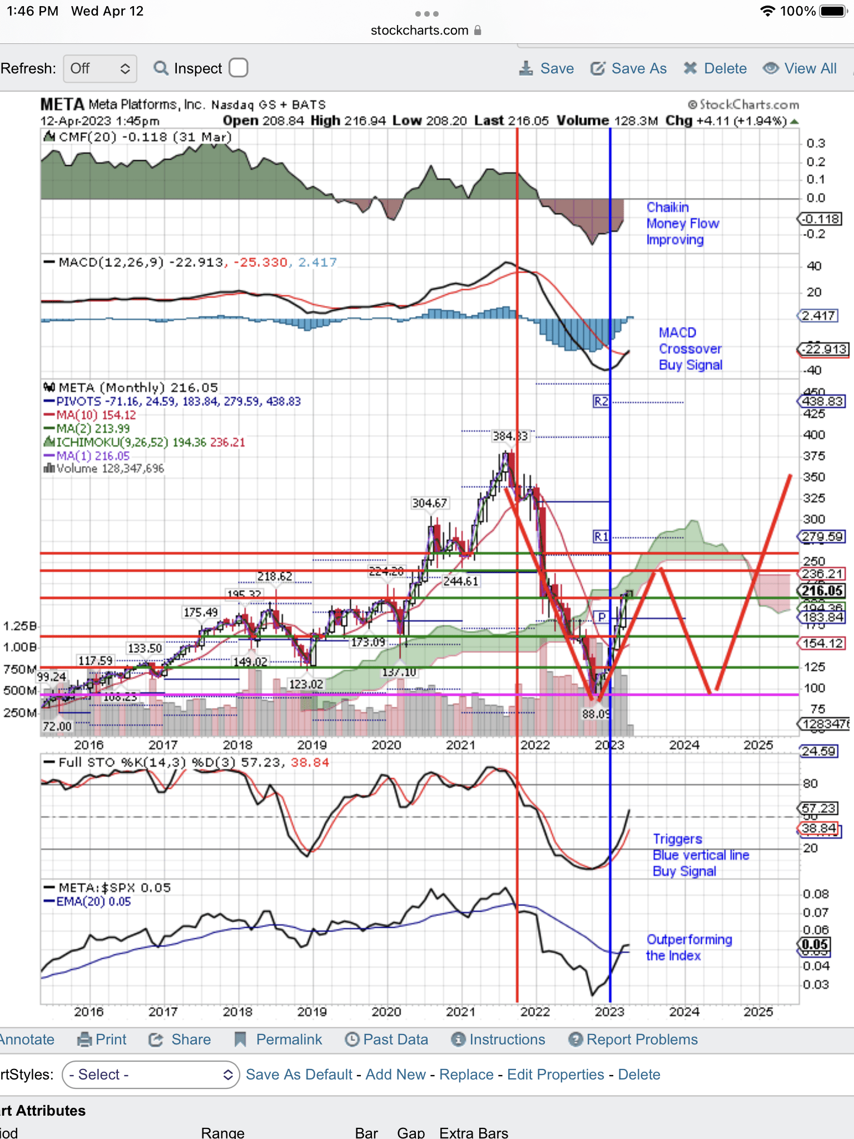Click the Print link
This screenshot has height=1139, width=854.
[111, 1039]
